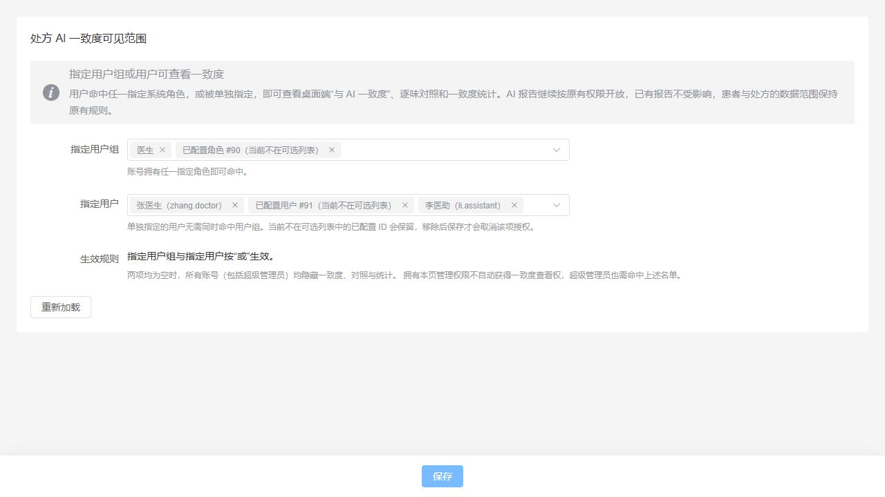This screenshot has height=497, width=885.
Task: Click the 已配置用户 #91 tag text
Action: (x=324, y=205)
